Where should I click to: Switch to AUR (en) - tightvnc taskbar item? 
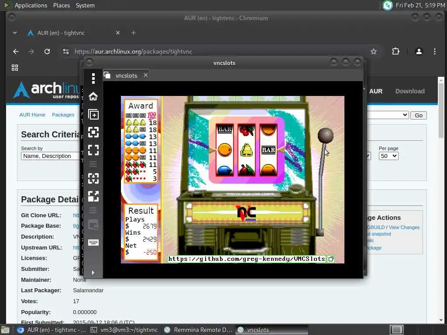click(52, 330)
